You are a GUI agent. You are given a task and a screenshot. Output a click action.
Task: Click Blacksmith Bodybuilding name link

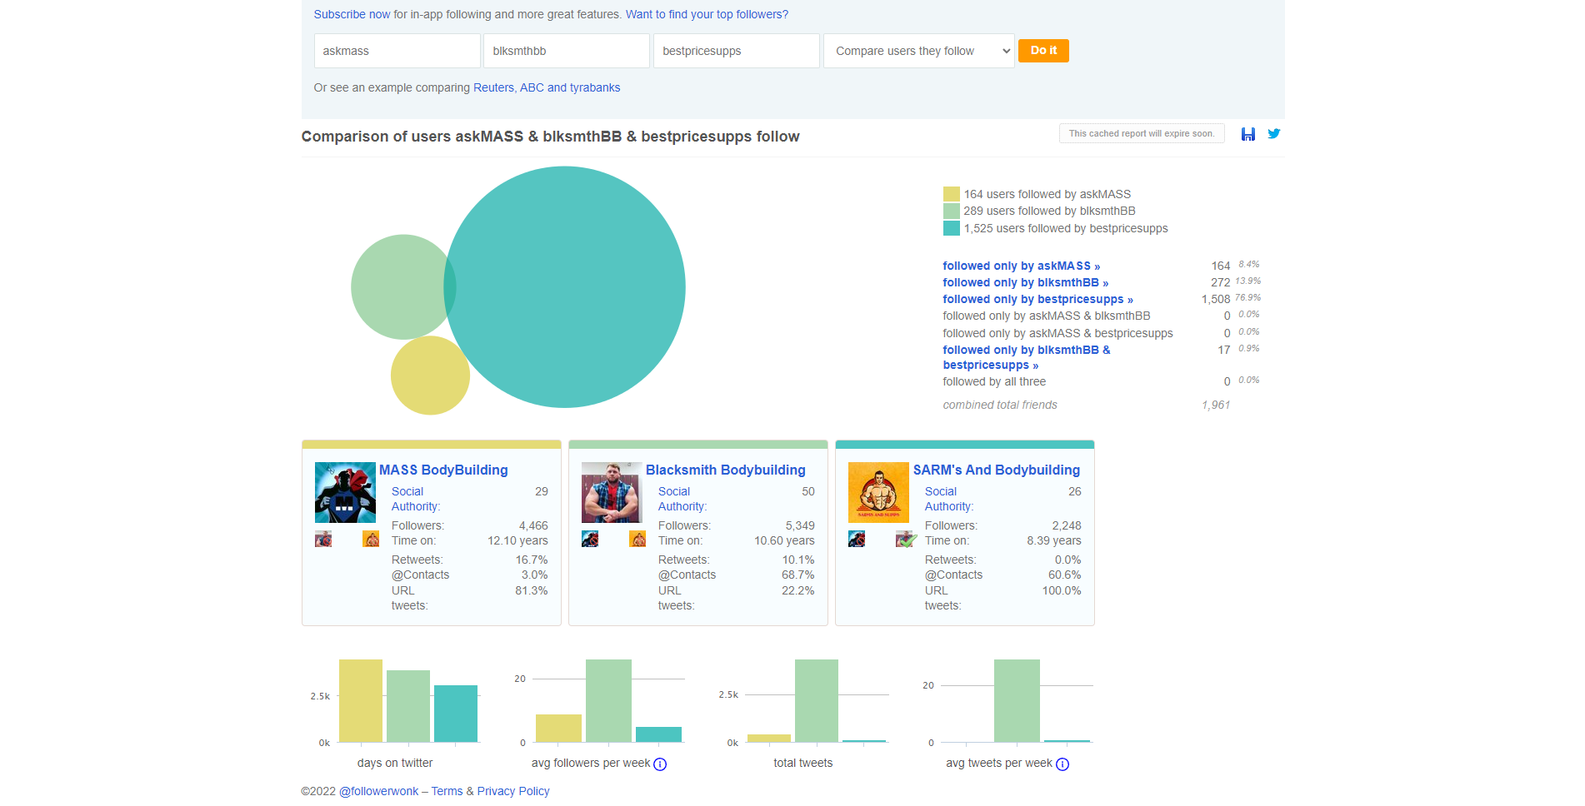pos(725,470)
